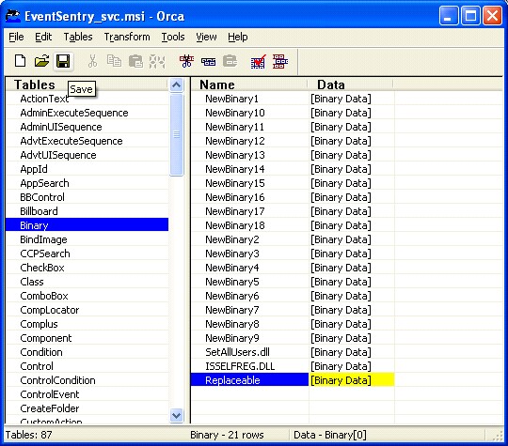Viewport: 508px width, 446px height.
Task: Select the Complus table
Action: (39, 324)
